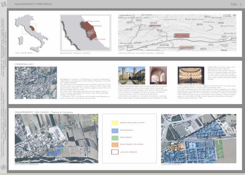Click the 'ANCONA' map label

click(98, 26)
